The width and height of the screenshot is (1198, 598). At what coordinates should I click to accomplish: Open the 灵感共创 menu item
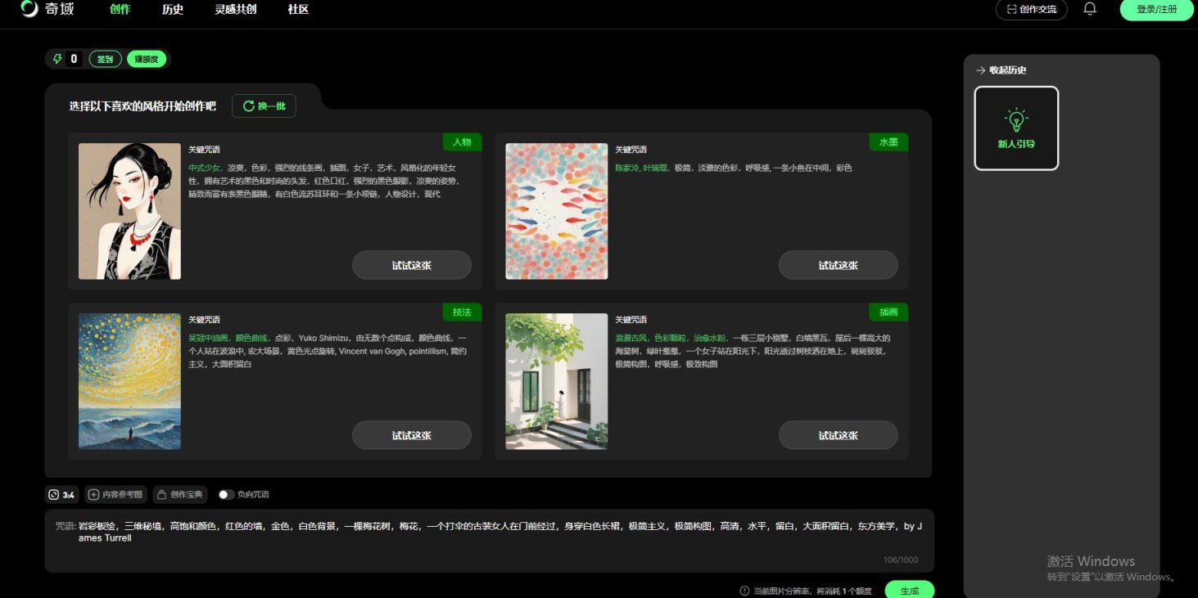click(235, 10)
